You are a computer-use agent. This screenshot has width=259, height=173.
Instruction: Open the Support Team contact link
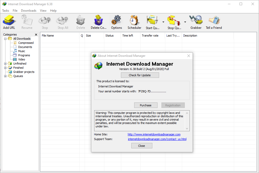157,139
